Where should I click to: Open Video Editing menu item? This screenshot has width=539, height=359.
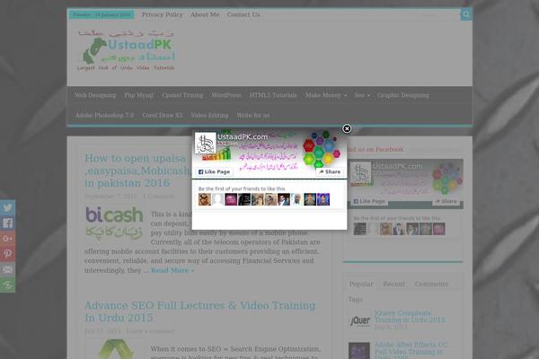pyautogui.click(x=209, y=116)
